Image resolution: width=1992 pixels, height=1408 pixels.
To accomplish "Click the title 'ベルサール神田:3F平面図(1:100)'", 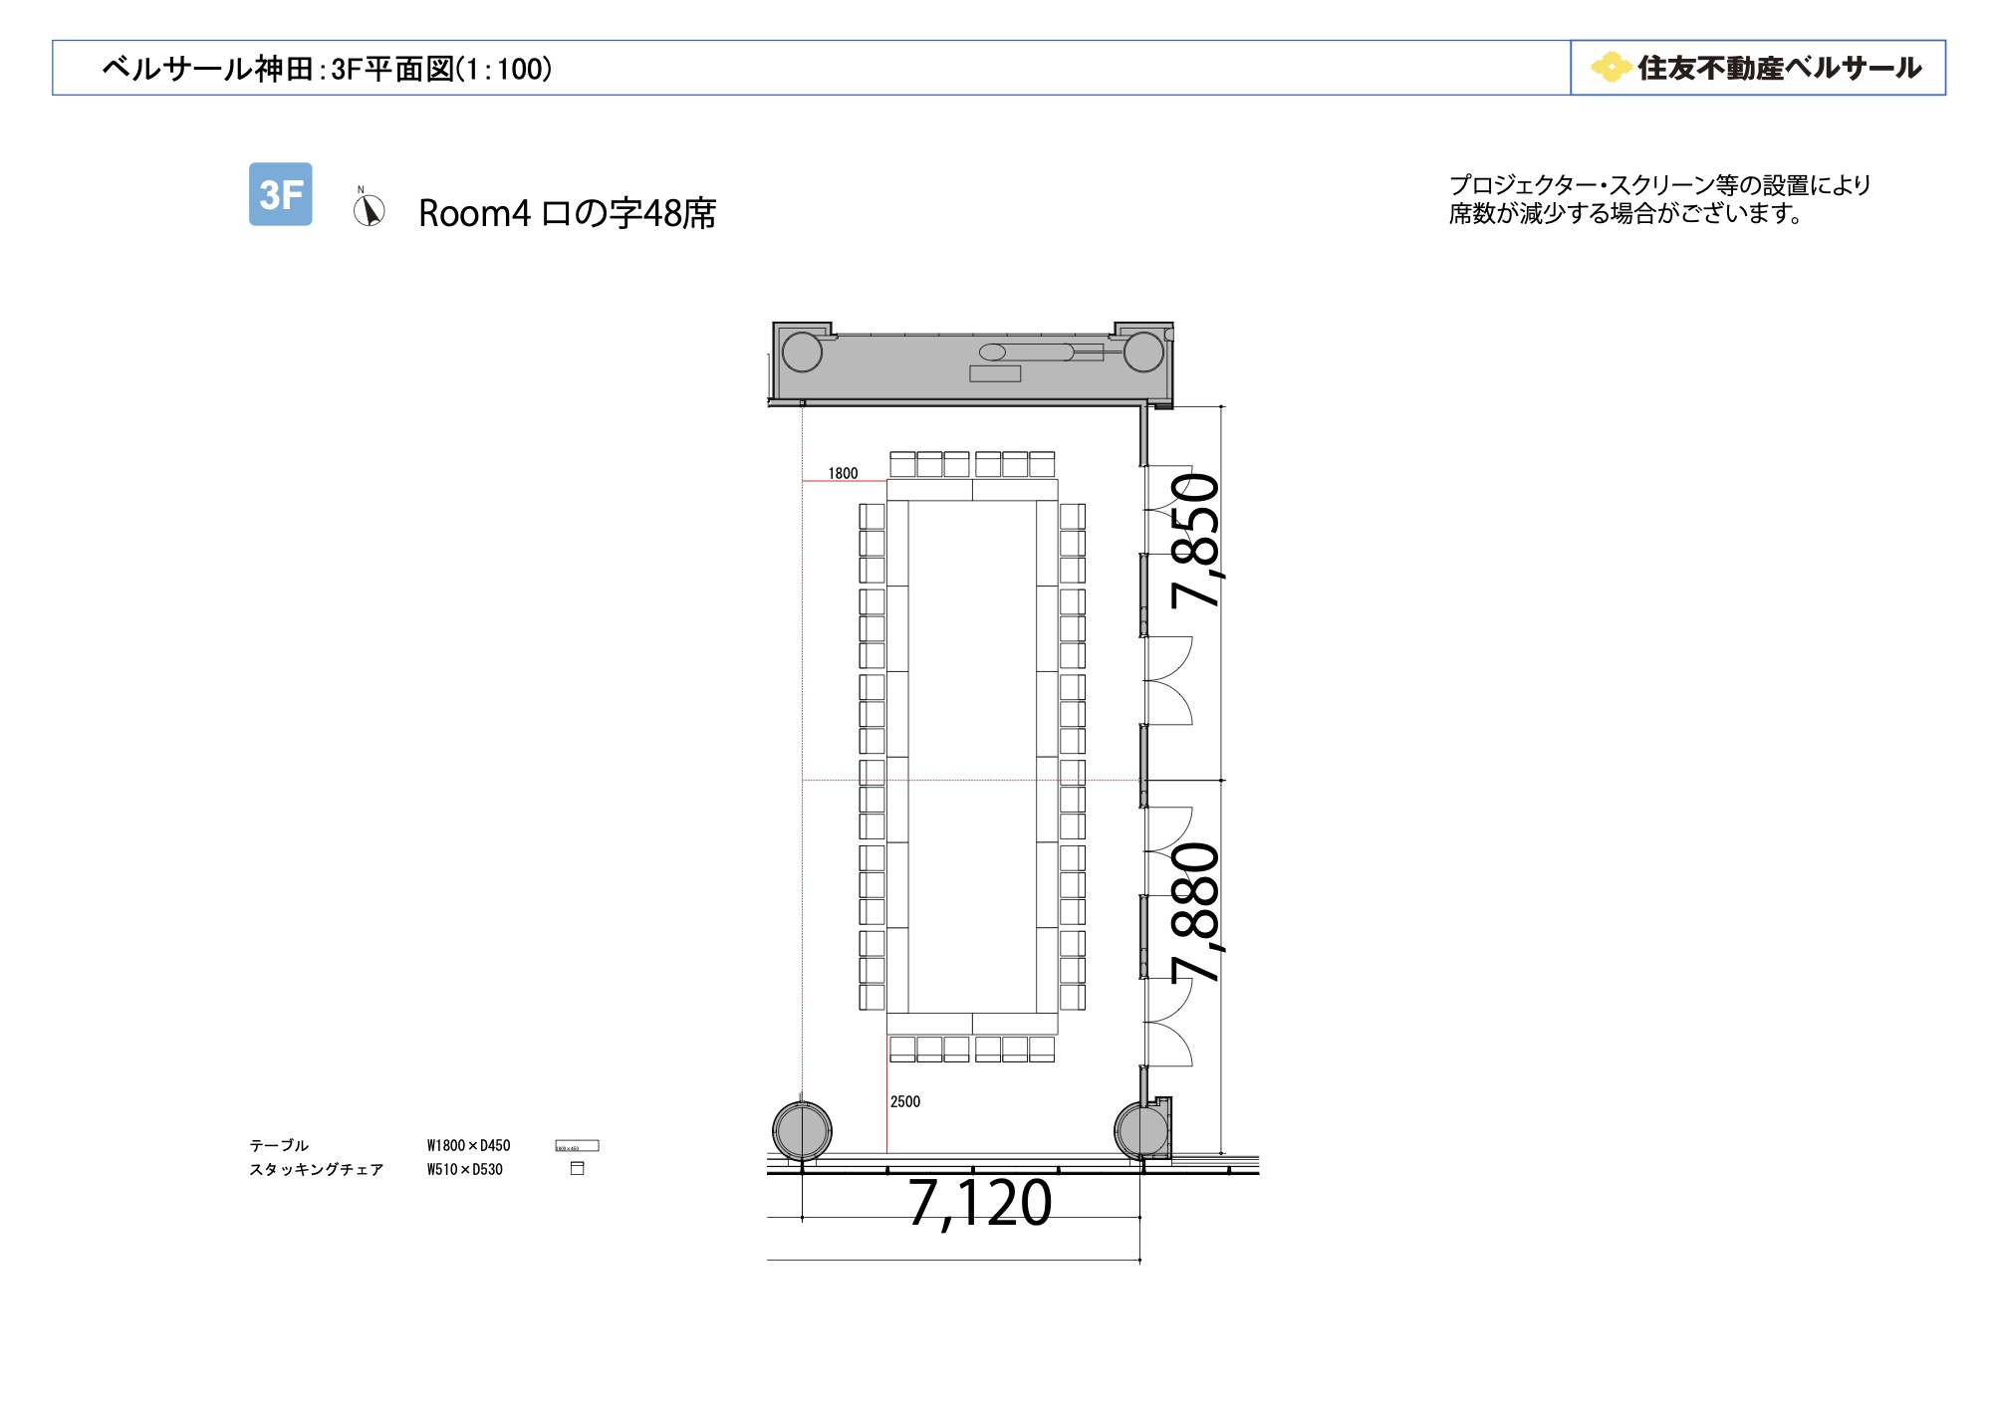I will tap(328, 69).
